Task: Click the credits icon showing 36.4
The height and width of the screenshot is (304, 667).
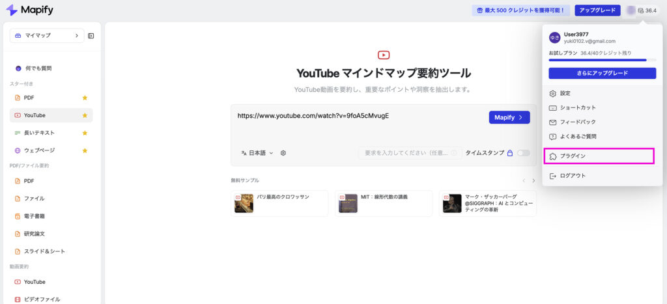Action: (647, 10)
